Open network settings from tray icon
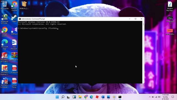The height and width of the screenshot is (100, 177). (x=156, y=97)
